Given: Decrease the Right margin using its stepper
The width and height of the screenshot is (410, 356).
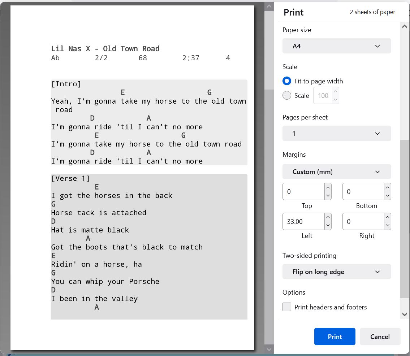Looking at the screenshot, I should pos(387,225).
